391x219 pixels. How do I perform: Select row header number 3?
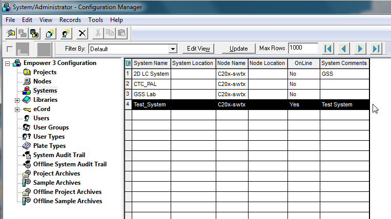[128, 94]
